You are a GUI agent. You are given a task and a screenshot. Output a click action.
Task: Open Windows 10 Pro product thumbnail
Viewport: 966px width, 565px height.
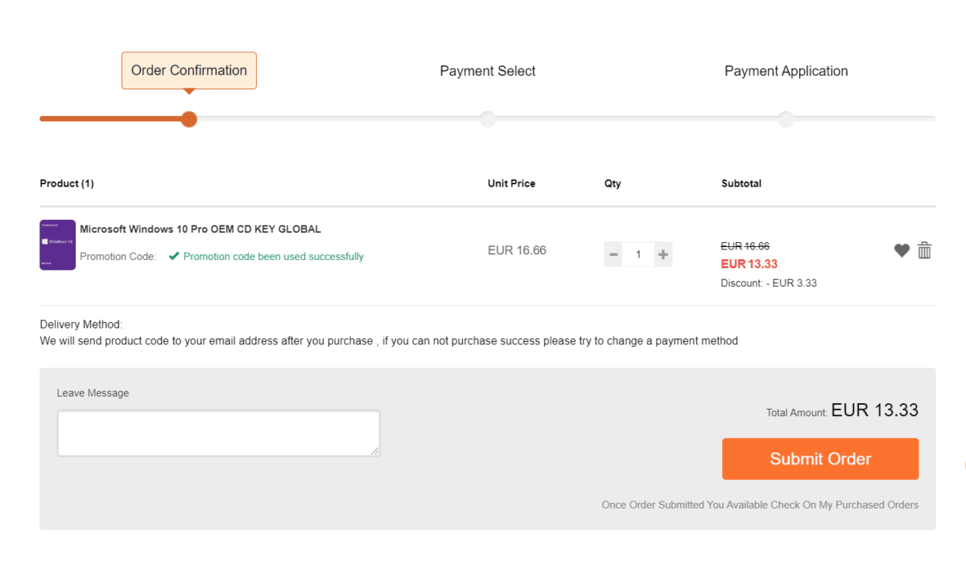coord(57,245)
